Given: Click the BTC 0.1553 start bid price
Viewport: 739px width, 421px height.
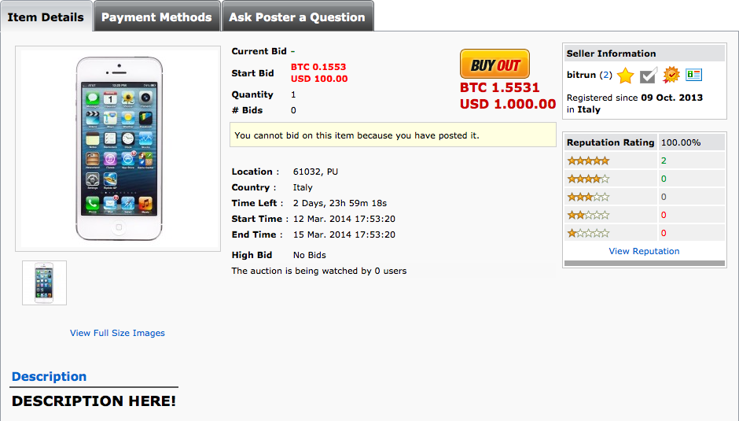Looking at the screenshot, I should pyautogui.click(x=318, y=67).
